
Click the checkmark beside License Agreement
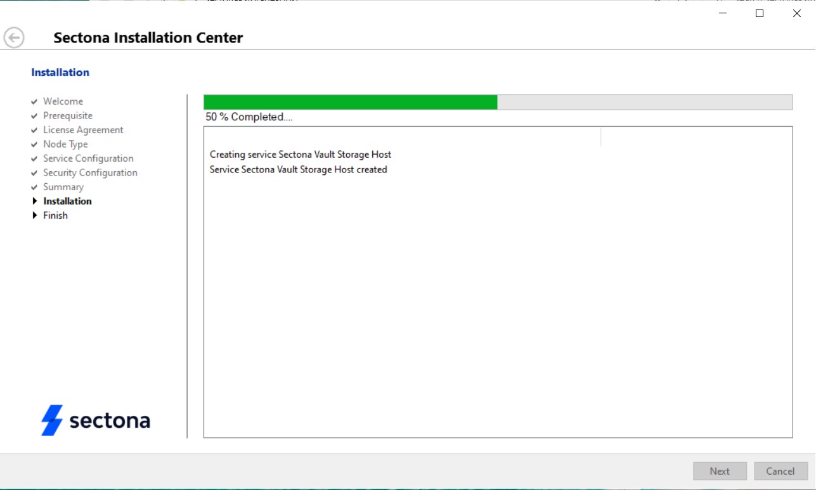click(x=34, y=130)
